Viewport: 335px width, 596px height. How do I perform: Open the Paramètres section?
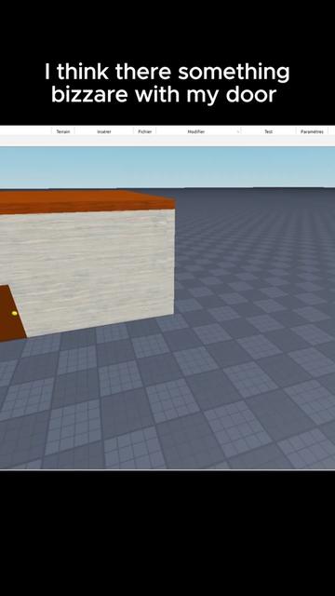coord(312,131)
